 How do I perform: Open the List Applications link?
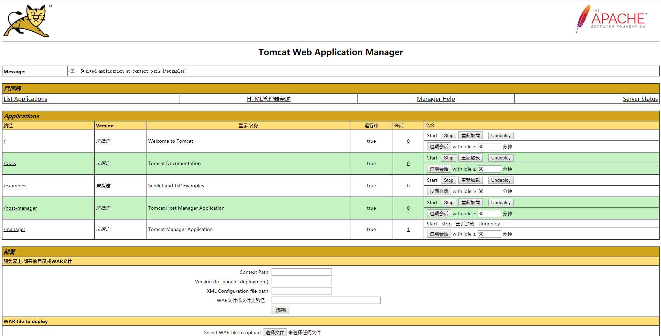point(25,99)
